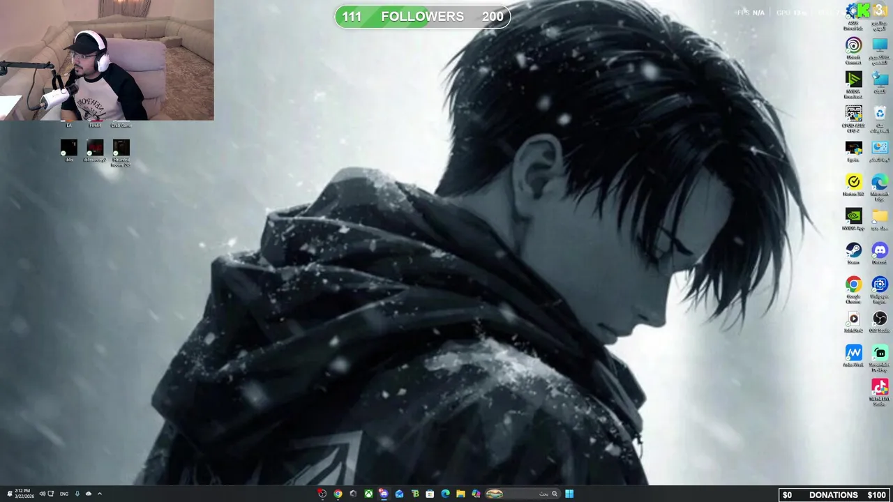
Task: Click the OneDrive cloud tray icon
Action: [89, 494]
